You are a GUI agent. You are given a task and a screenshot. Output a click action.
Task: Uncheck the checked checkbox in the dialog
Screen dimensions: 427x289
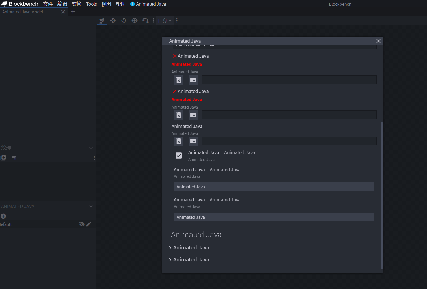click(179, 156)
